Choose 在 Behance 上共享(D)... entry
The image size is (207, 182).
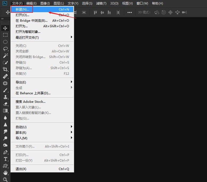[42, 93]
